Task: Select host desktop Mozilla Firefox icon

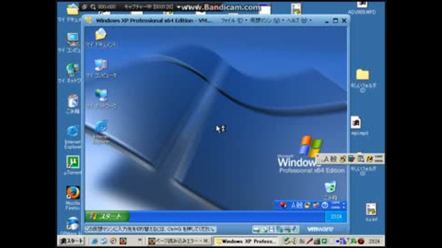Action: [73, 198]
